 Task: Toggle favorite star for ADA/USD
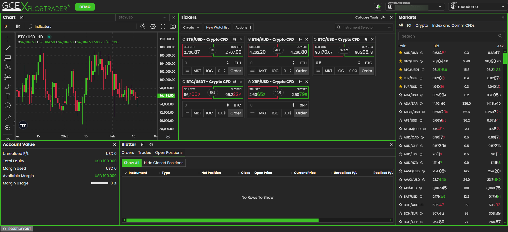(x=401, y=95)
